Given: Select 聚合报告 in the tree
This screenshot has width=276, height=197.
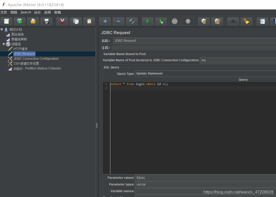Looking at the screenshot, I should tap(17, 35).
